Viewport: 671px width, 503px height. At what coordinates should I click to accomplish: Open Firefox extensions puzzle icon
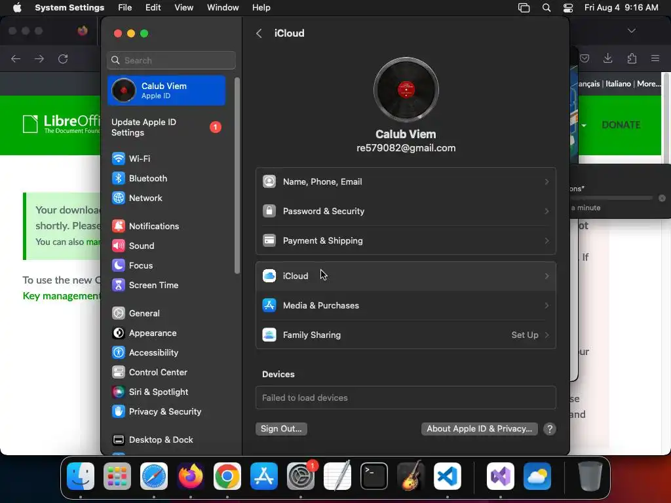point(632,58)
